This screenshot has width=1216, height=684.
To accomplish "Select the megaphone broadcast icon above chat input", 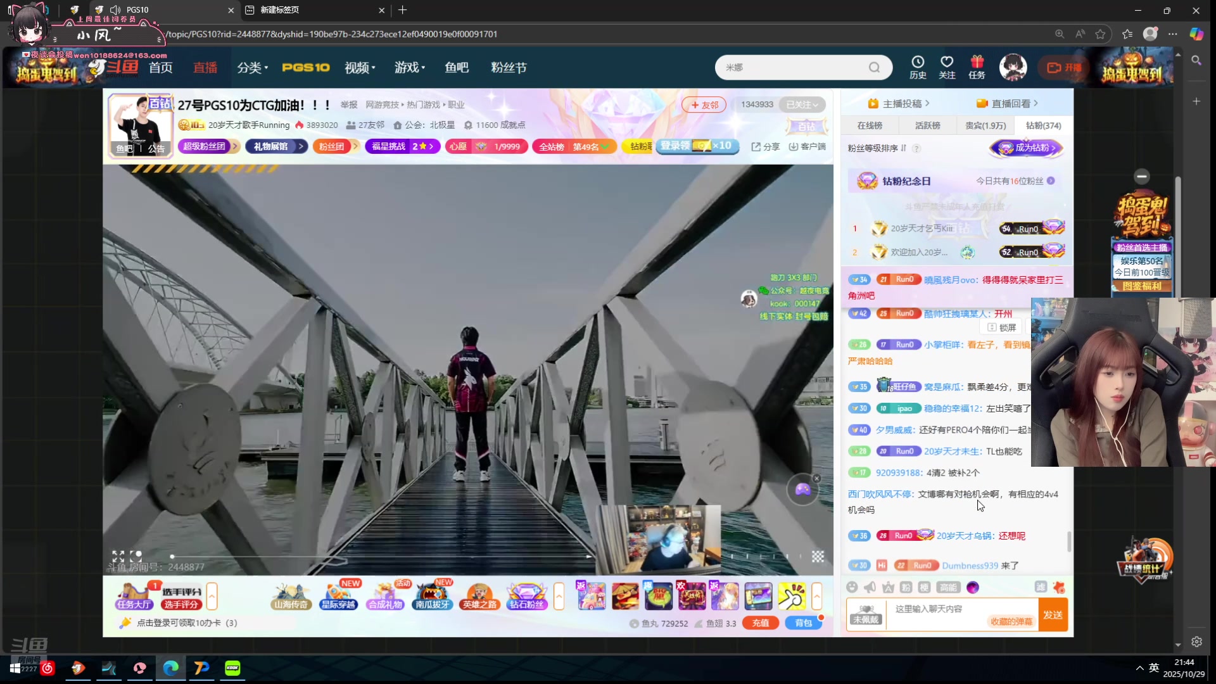I will pyautogui.click(x=870, y=587).
